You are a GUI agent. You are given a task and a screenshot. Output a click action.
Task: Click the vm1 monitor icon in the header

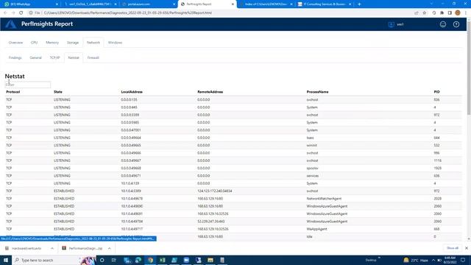(391, 24)
